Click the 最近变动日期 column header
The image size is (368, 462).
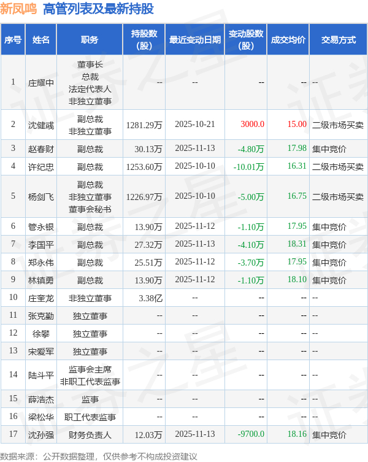195,39
